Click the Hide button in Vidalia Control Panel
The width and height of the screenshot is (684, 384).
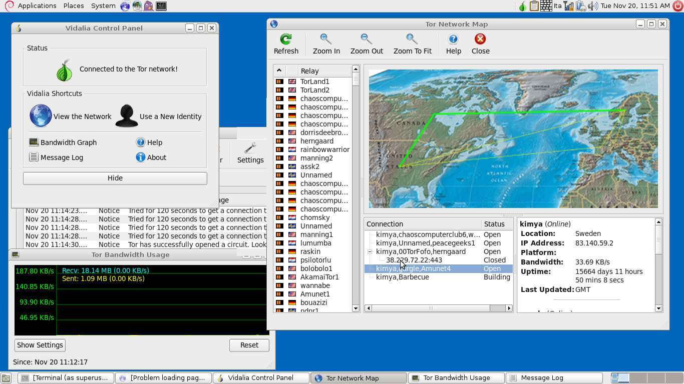[x=115, y=178]
